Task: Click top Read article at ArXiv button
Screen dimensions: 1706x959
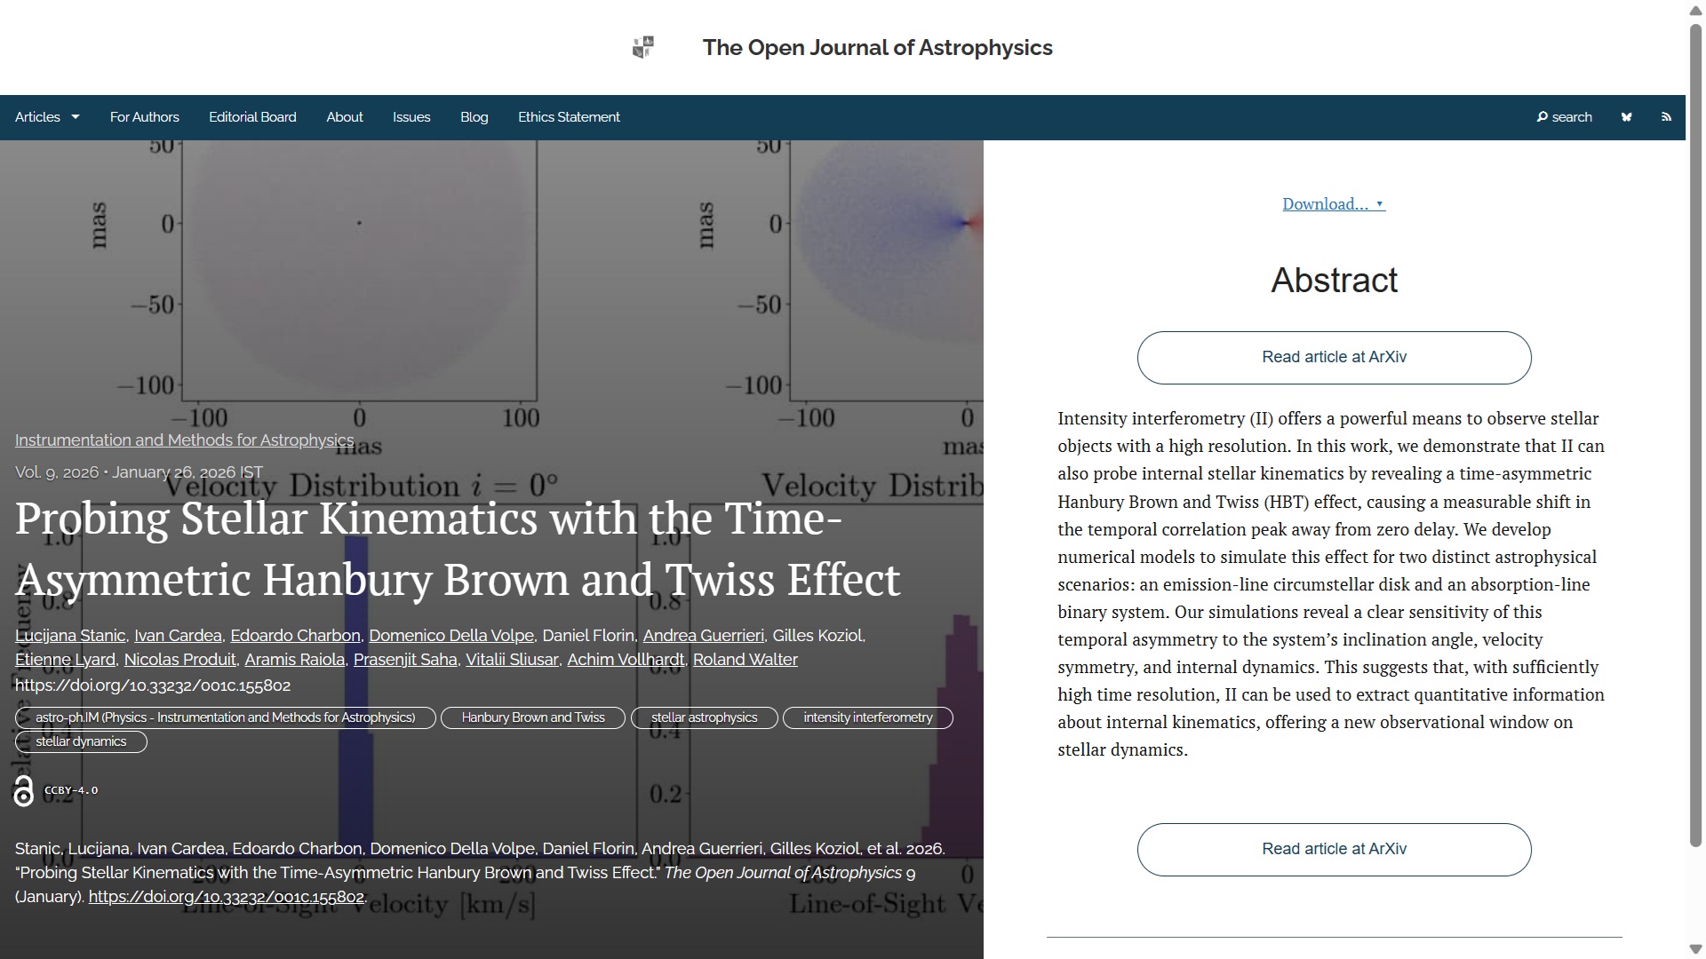Action: (1334, 357)
